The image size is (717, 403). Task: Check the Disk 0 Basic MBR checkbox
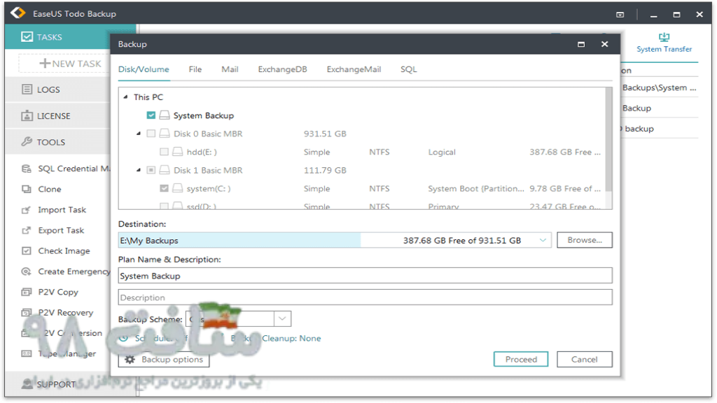click(151, 134)
